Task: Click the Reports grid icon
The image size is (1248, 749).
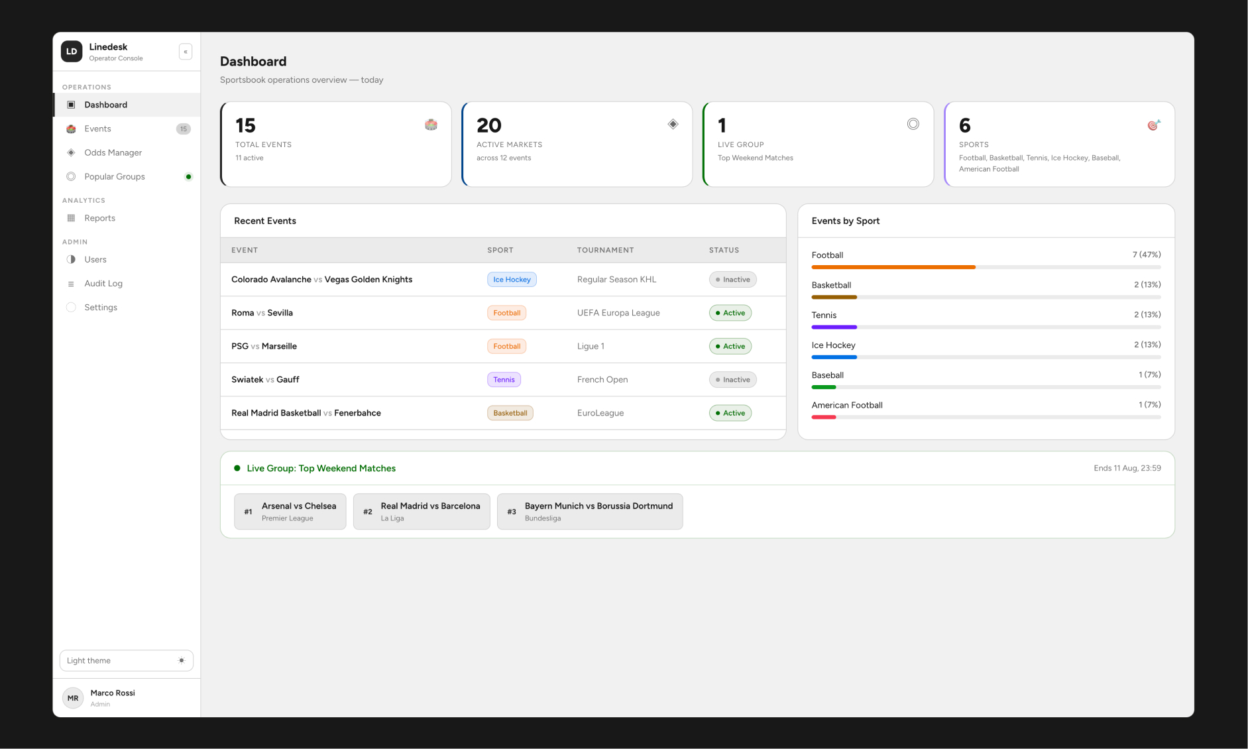Action: pyautogui.click(x=71, y=218)
